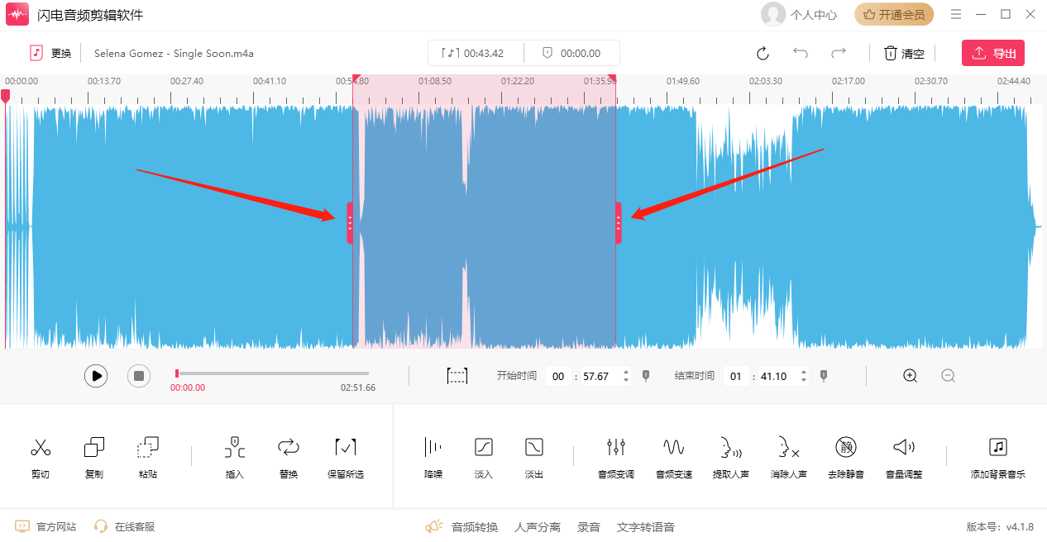This screenshot has height=542, width=1047.
Task: Decrease end time with down arrow
Action: (803, 380)
